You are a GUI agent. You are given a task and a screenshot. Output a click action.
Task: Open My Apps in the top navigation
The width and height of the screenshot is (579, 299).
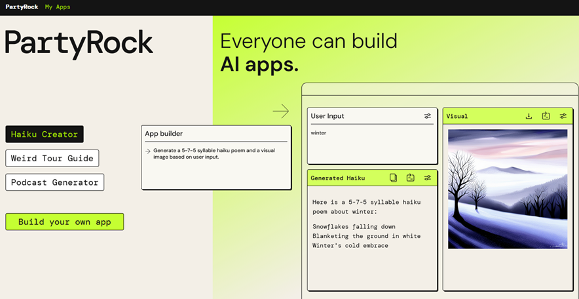[x=58, y=7]
